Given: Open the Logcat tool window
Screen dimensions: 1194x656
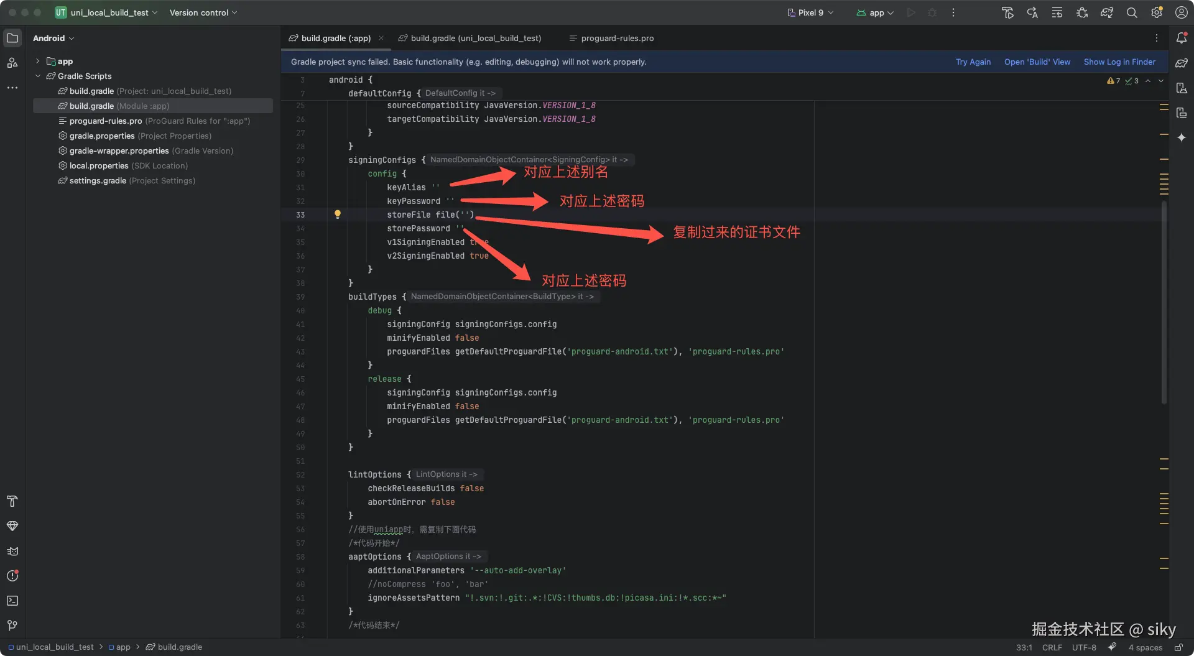Looking at the screenshot, I should (12, 552).
